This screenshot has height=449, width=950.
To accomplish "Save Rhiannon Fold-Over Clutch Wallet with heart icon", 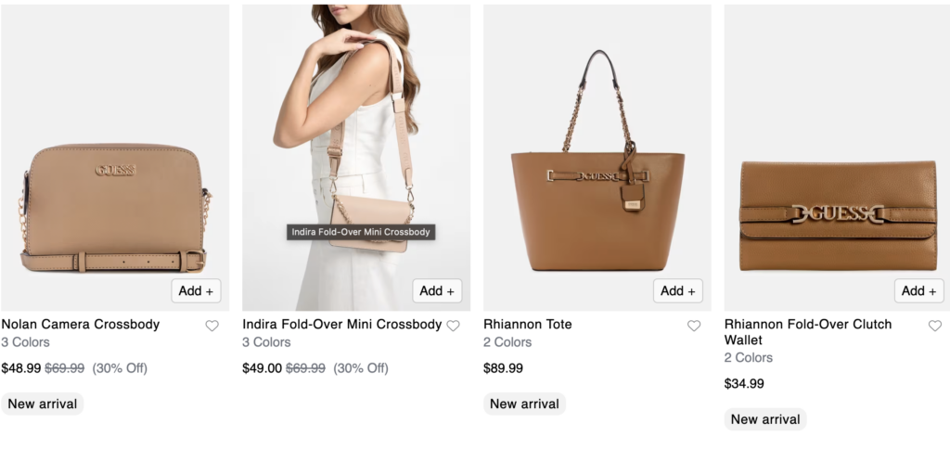I will (x=934, y=326).
